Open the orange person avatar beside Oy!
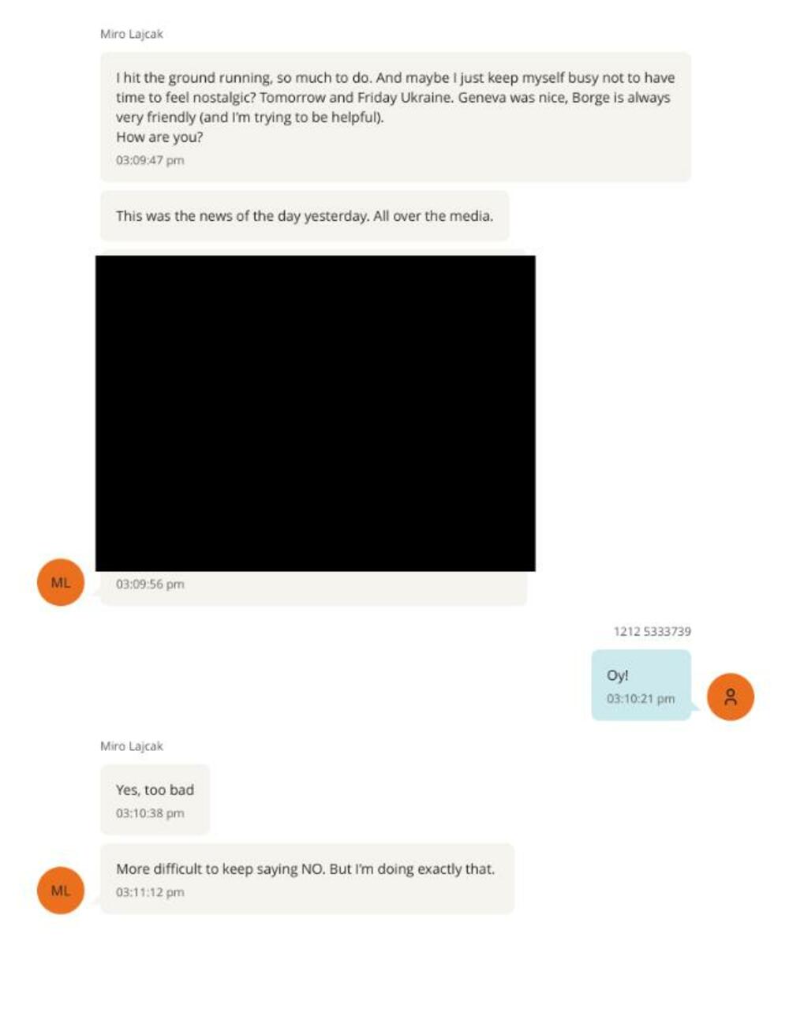The image size is (789, 1016). pos(731,697)
